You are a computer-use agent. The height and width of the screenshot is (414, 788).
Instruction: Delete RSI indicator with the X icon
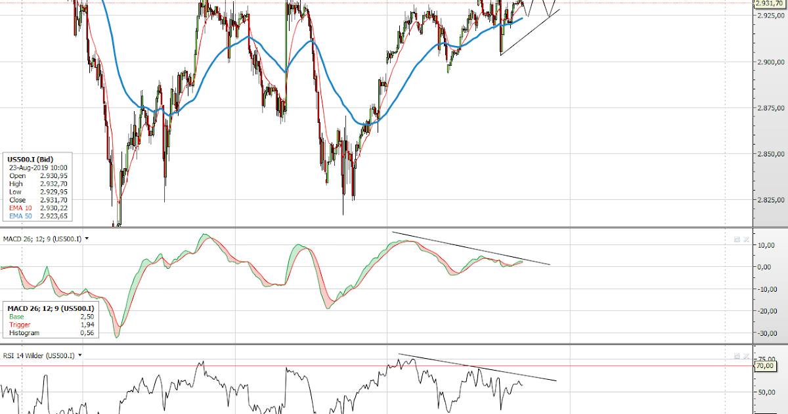pyautogui.click(x=745, y=356)
